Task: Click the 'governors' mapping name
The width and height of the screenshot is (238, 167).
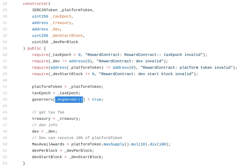Action: [42, 99]
